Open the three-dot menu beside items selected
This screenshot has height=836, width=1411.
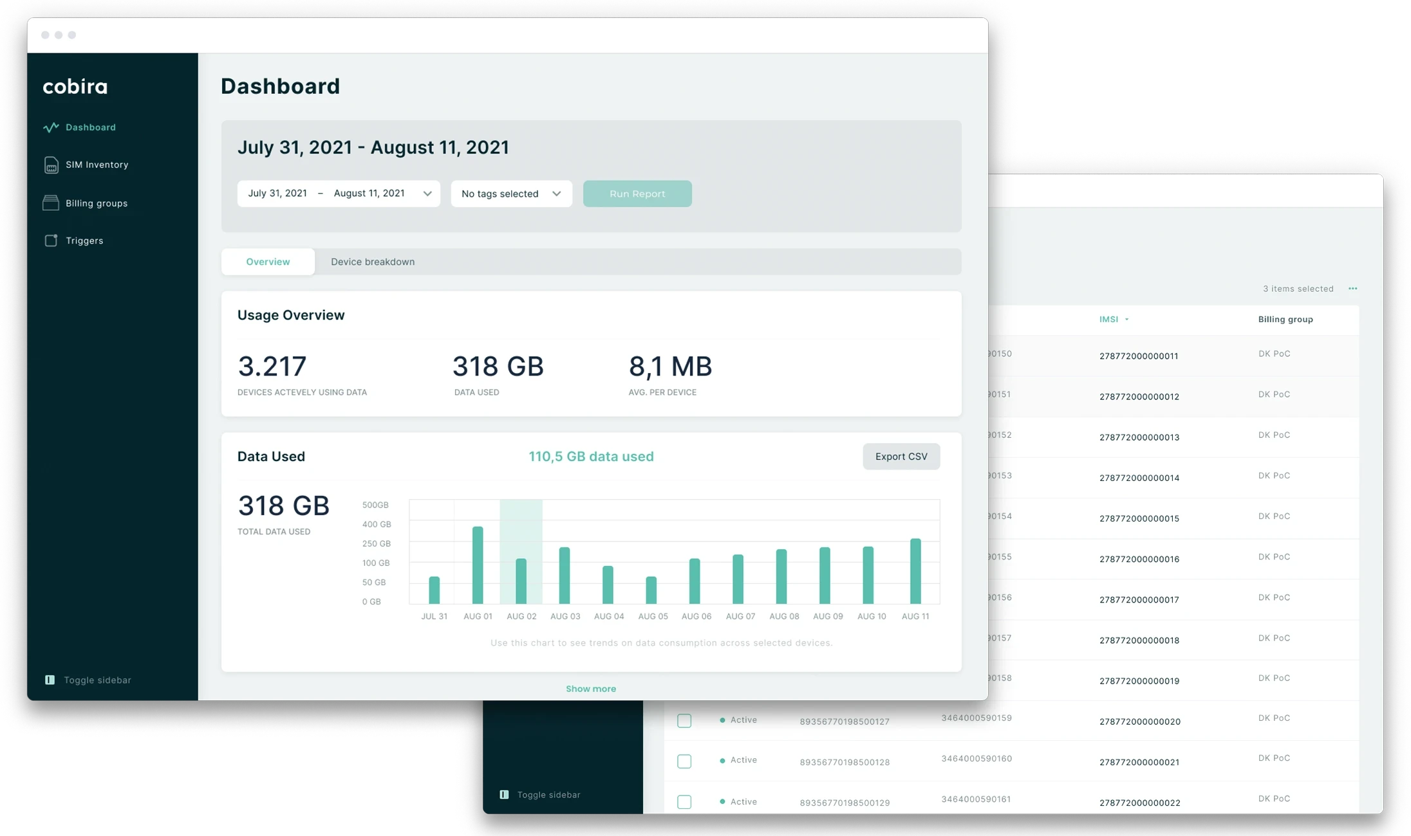(1353, 289)
